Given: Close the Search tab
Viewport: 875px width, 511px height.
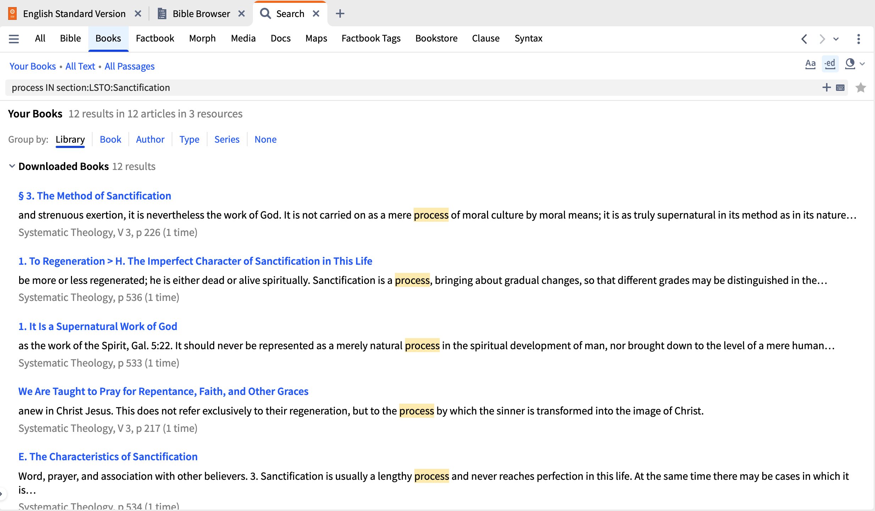Looking at the screenshot, I should coord(316,13).
